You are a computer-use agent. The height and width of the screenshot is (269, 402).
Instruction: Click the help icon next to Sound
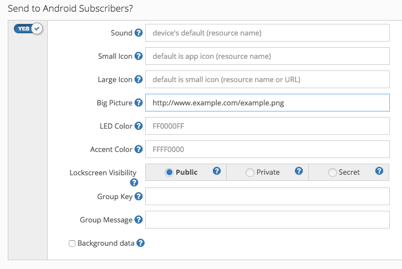[139, 33]
